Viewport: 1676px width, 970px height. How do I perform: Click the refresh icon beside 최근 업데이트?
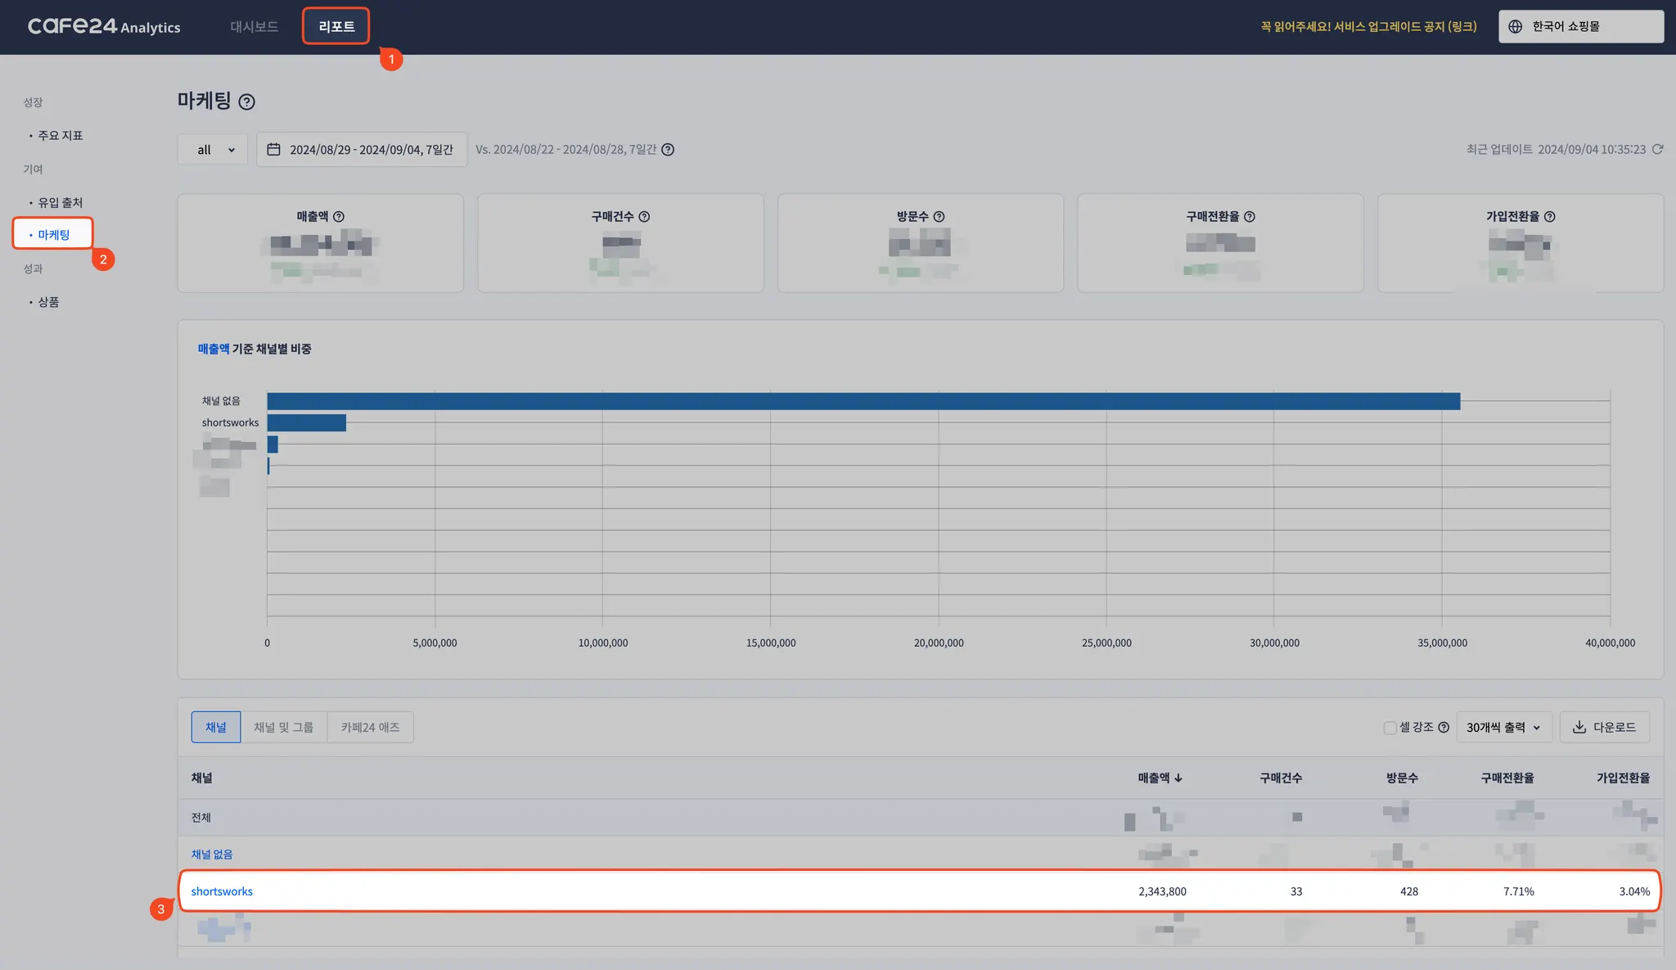(x=1657, y=149)
